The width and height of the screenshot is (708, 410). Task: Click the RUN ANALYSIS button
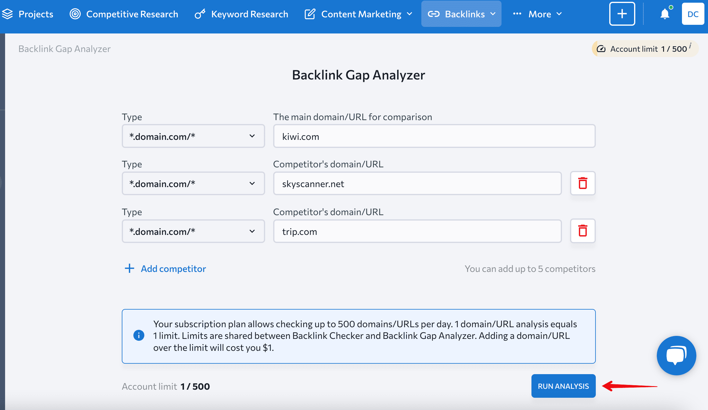(563, 386)
